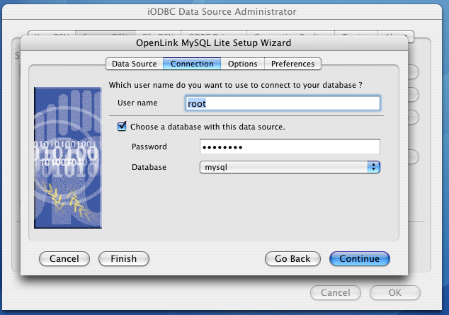Click the User name input field
This screenshot has width=449, height=315.
(x=283, y=103)
